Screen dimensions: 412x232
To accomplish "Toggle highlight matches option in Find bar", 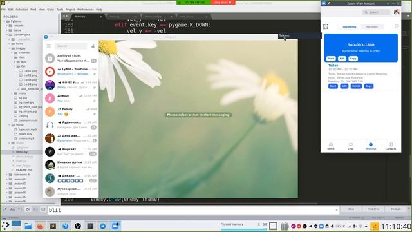I will pos(43,209).
